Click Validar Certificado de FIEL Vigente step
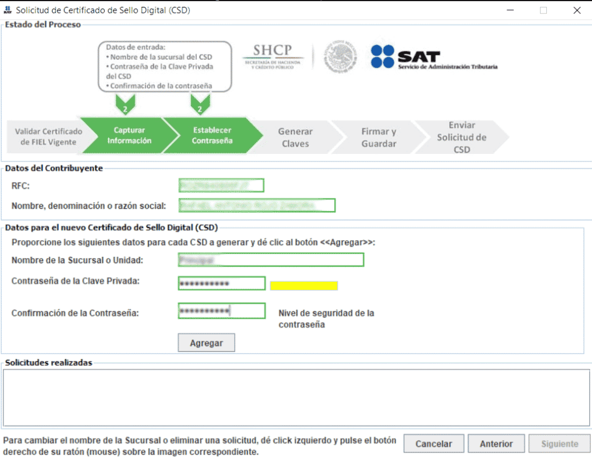This screenshot has width=592, height=460. (x=49, y=137)
